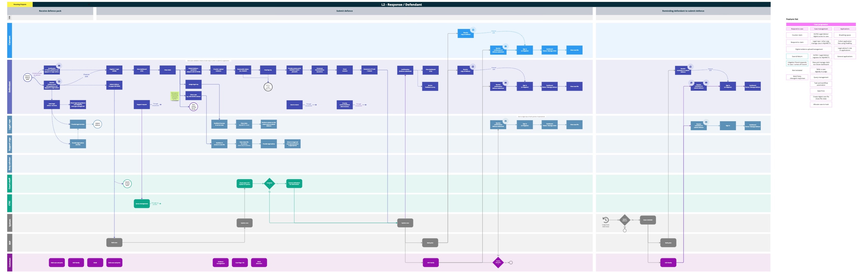Viewport: 862px width, 279px height.
Task: Select the Evidence management box in Common lane
Action: point(221,262)
